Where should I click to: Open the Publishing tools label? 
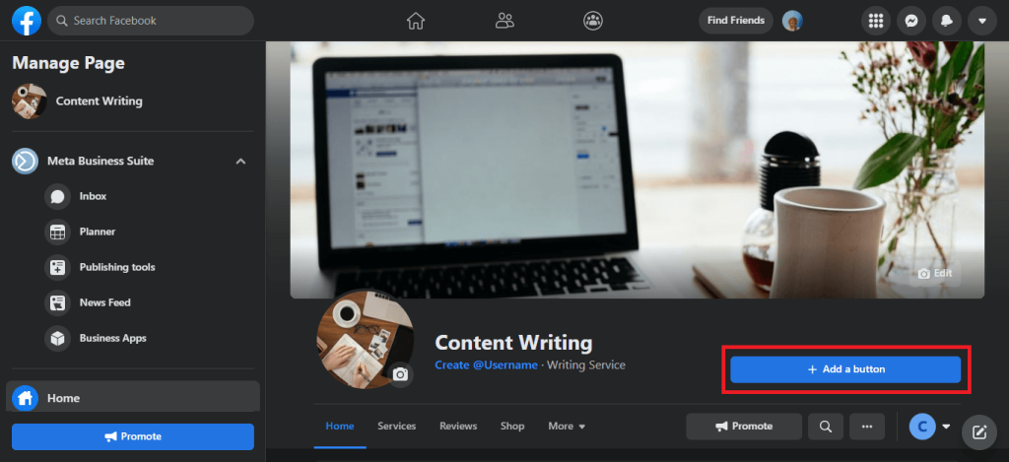point(117,267)
